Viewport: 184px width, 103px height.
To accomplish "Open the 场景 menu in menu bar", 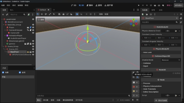I will tap(3, 5).
